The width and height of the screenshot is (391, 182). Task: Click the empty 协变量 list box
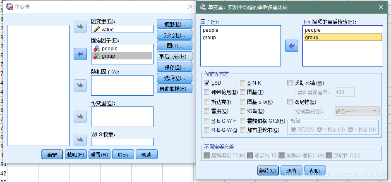coord(122,117)
